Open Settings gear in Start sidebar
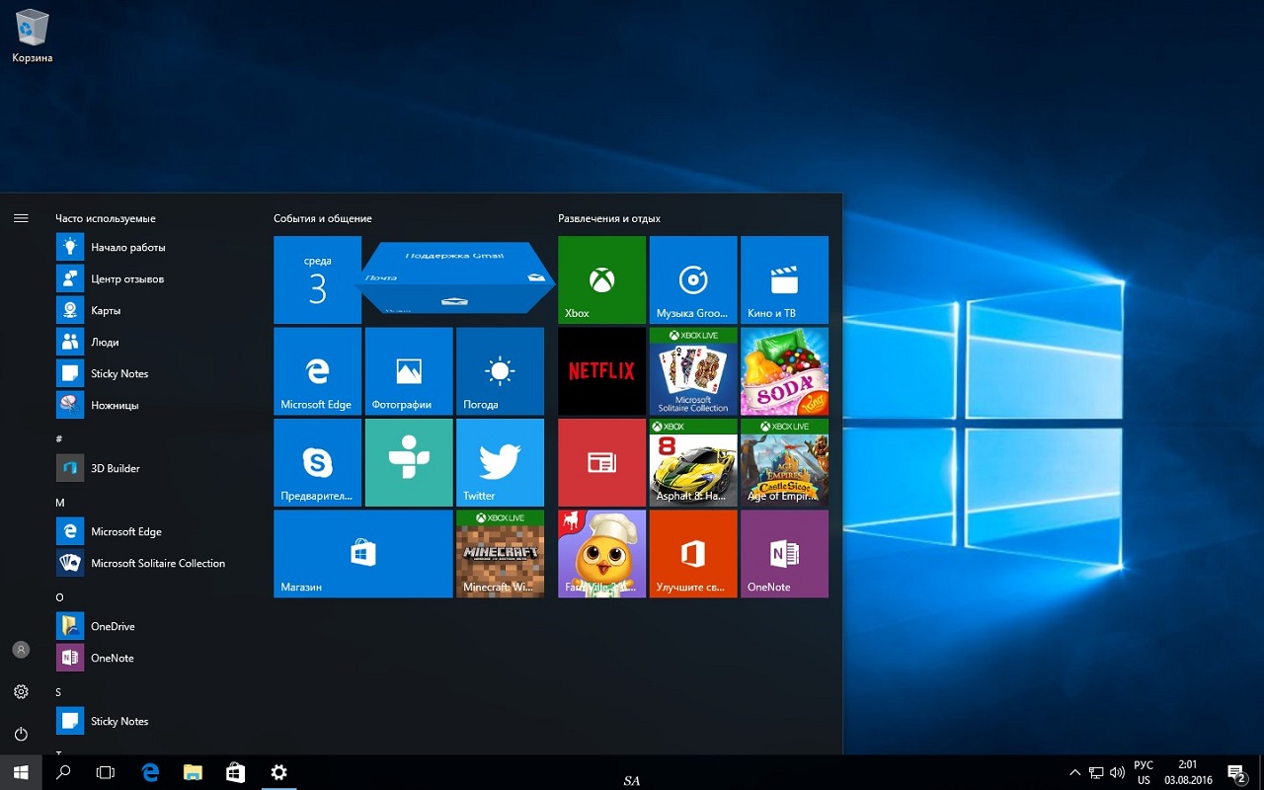Screen dimensions: 1264x790 (21, 692)
